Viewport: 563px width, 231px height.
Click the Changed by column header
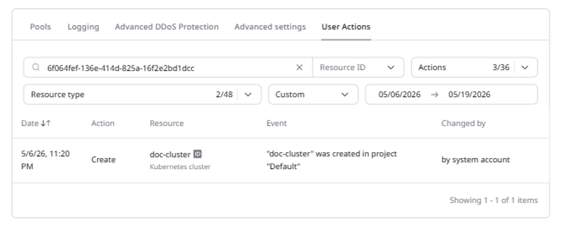[x=464, y=123]
